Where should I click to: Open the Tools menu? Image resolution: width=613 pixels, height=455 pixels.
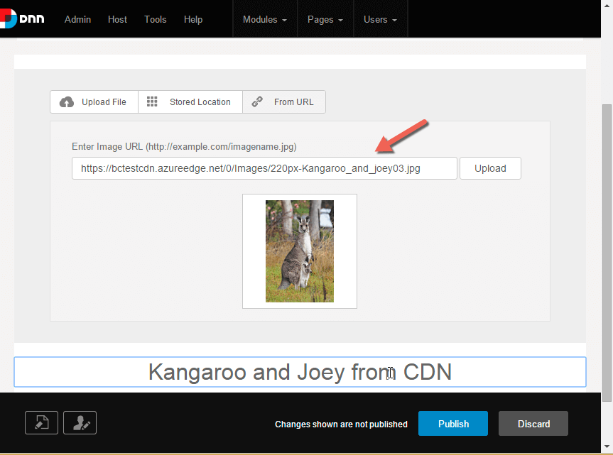[156, 19]
